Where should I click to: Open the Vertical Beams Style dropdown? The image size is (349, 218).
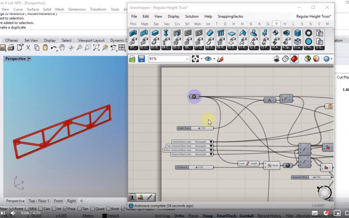211,142
